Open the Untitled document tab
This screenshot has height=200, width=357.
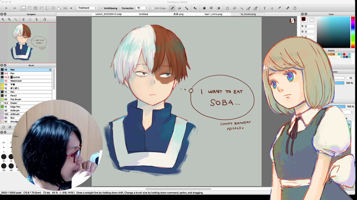tap(143, 14)
